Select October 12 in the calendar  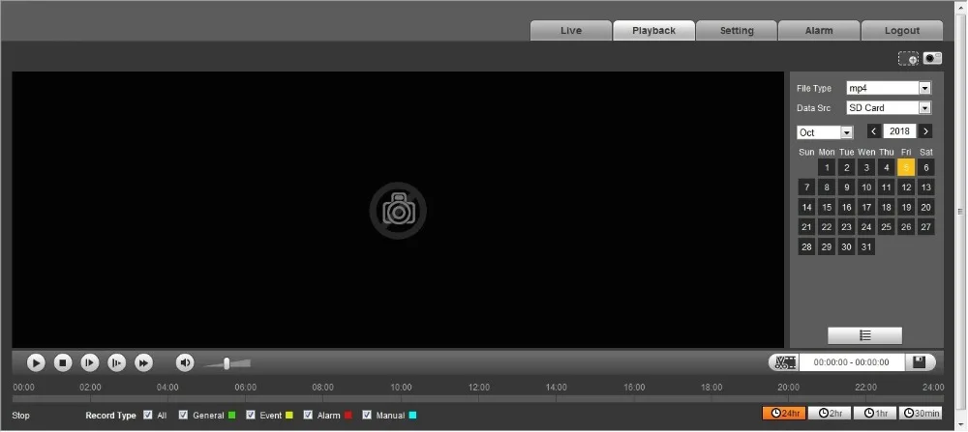pyautogui.click(x=906, y=187)
